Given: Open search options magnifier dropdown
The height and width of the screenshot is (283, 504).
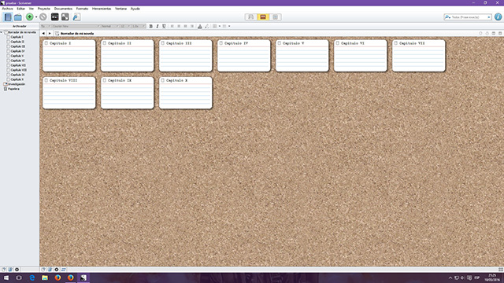Looking at the screenshot, I should (x=447, y=17).
